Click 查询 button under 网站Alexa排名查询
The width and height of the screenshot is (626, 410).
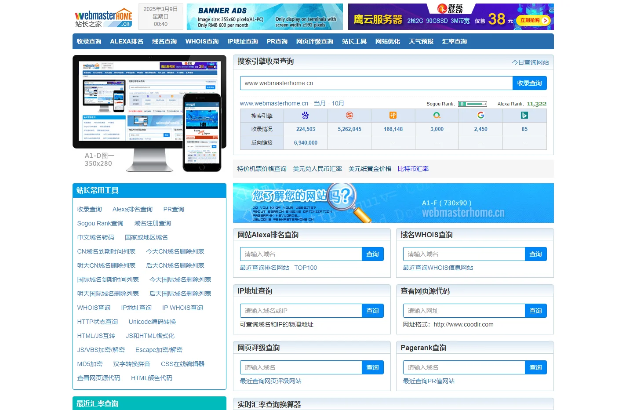click(x=373, y=254)
